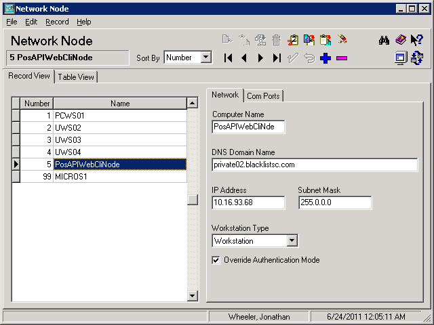Image resolution: width=434 pixels, height=325 pixels.
Task: Copy record to clipboard icon
Action: 309,40
